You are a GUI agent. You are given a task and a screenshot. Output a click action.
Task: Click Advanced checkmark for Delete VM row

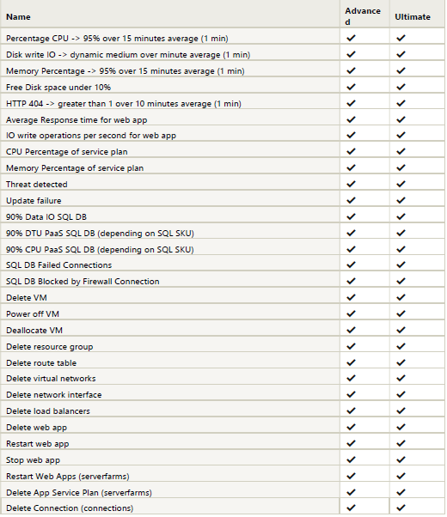pyautogui.click(x=351, y=298)
